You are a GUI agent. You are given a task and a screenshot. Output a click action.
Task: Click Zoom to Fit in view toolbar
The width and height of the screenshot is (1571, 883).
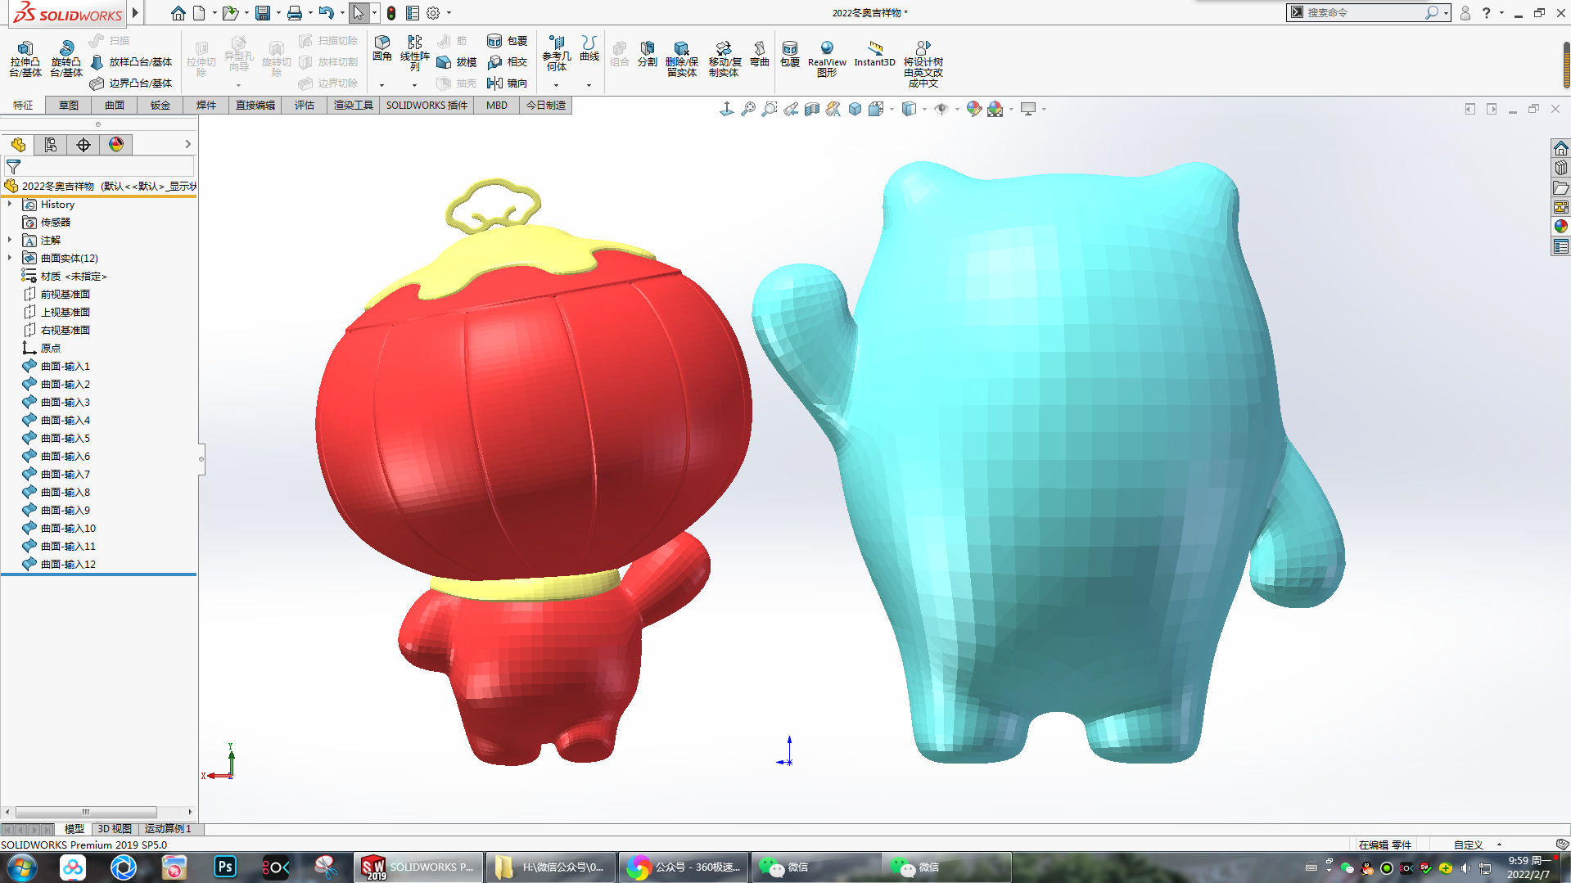[x=748, y=109]
